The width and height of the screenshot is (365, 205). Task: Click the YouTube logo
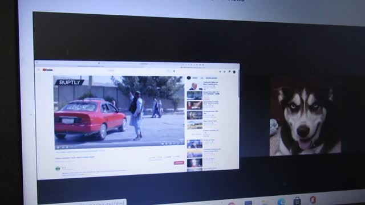48,69
